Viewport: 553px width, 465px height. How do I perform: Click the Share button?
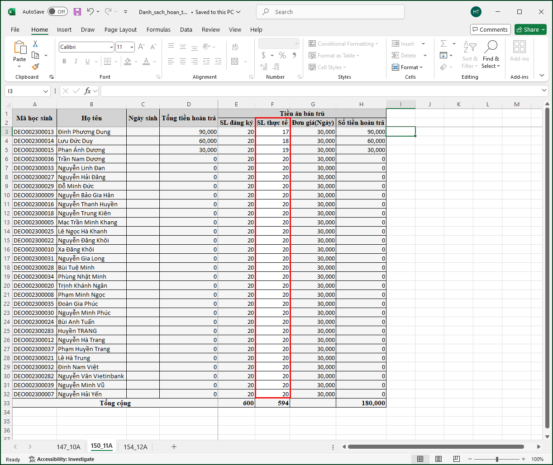(531, 29)
